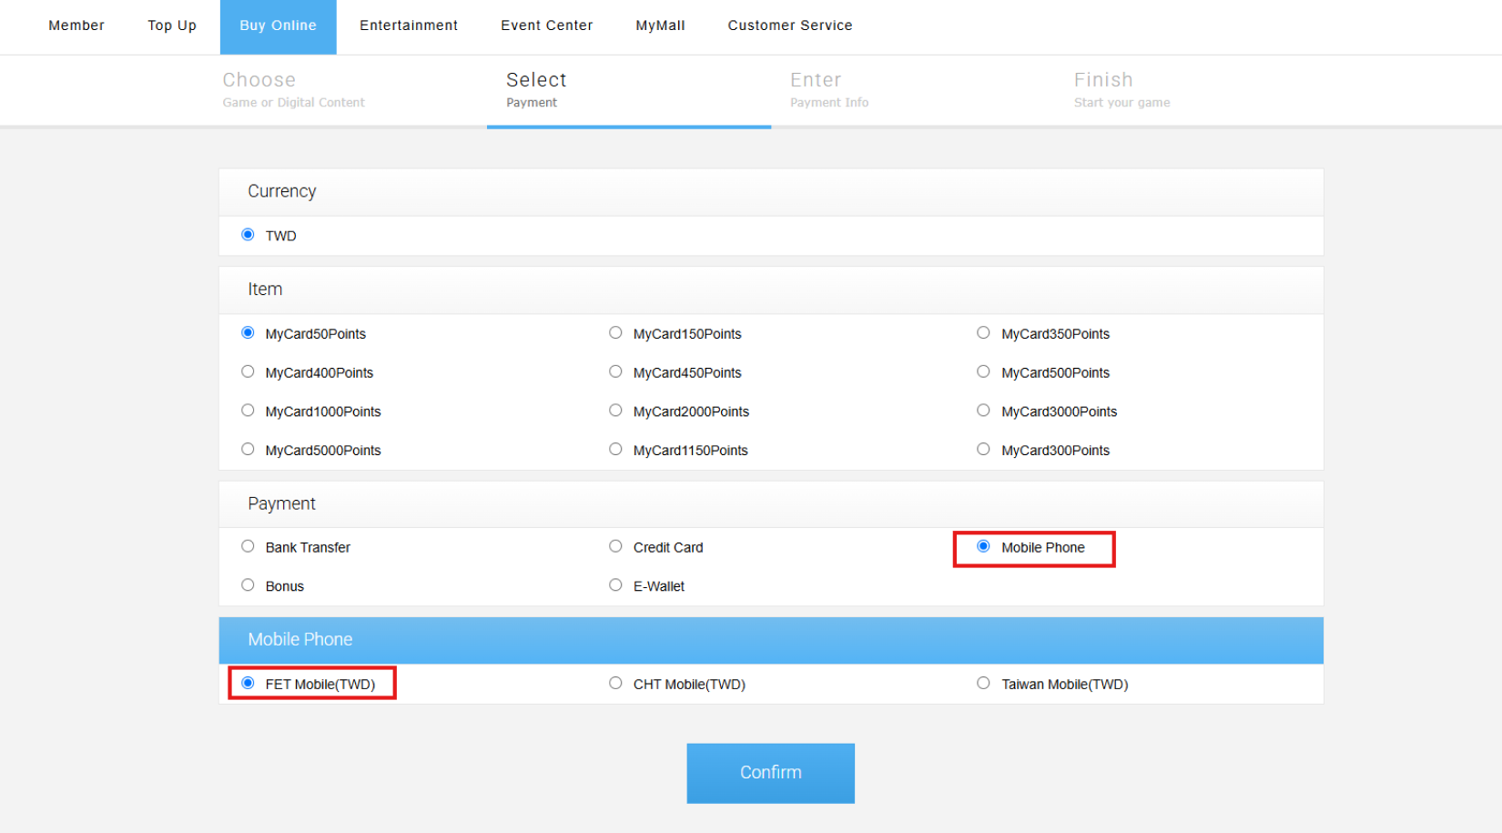Click the Payment section header
The width and height of the screenshot is (1502, 833).
(771, 504)
